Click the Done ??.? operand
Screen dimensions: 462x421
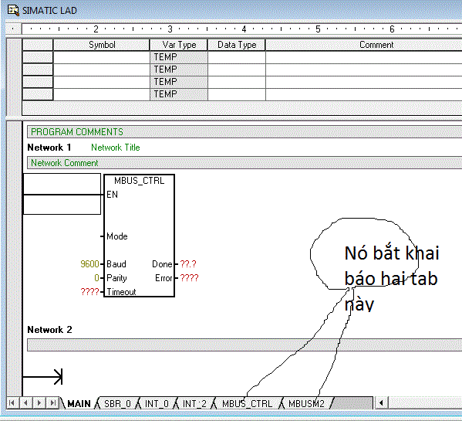click(x=188, y=263)
